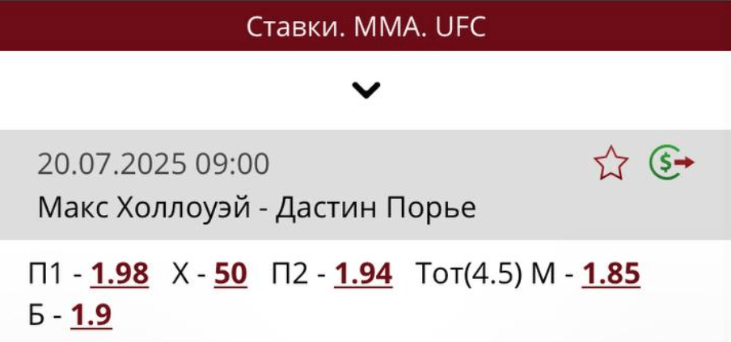Select П1 odds 1.98
The width and height of the screenshot is (731, 342).
[x=120, y=274]
